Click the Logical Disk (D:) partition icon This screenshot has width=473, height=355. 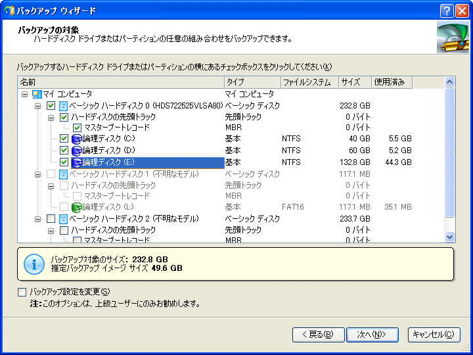pyautogui.click(x=77, y=151)
